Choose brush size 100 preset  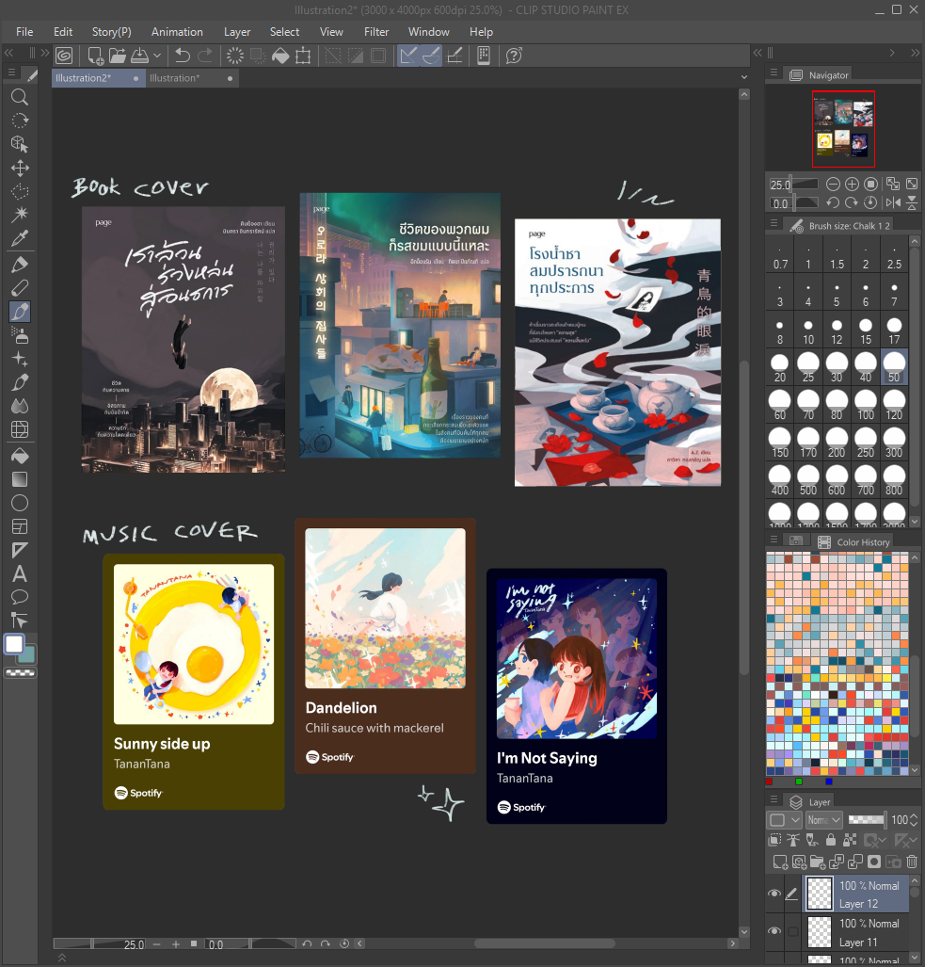(x=866, y=403)
